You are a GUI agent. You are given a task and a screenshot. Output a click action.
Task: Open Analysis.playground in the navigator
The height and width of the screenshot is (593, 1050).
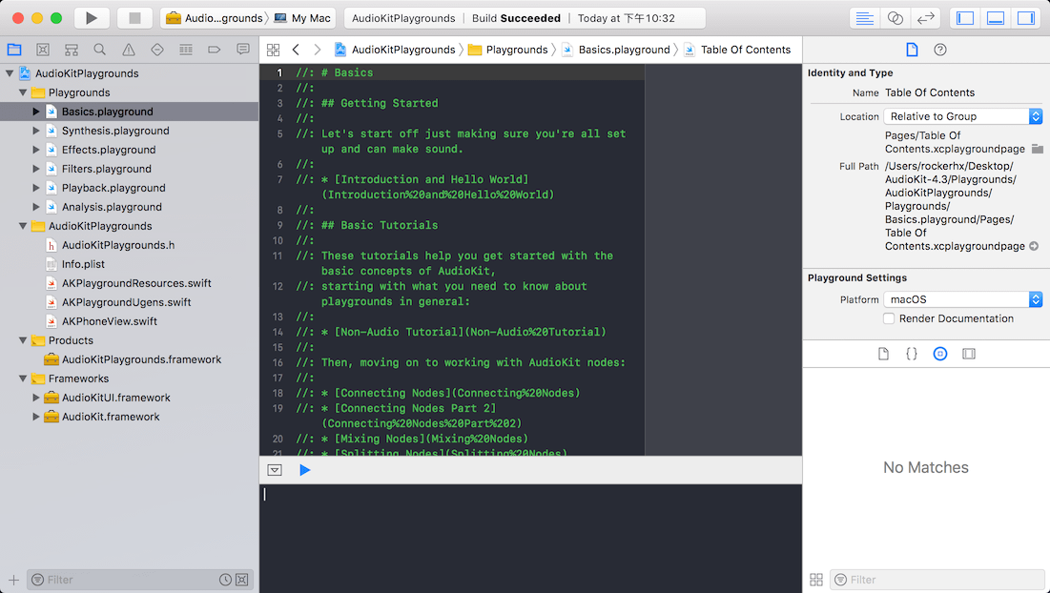112,207
